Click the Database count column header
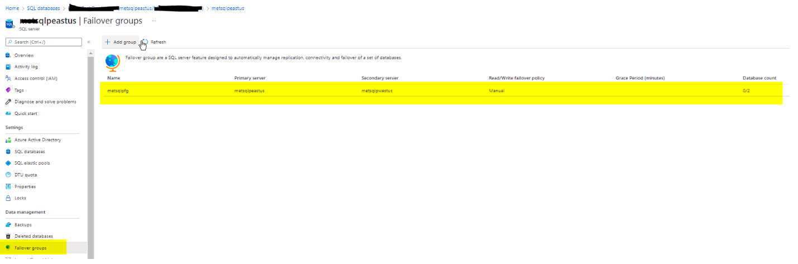 click(759, 78)
